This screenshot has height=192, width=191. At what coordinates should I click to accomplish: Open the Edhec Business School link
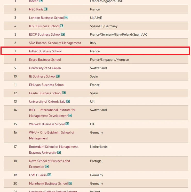click(45, 51)
